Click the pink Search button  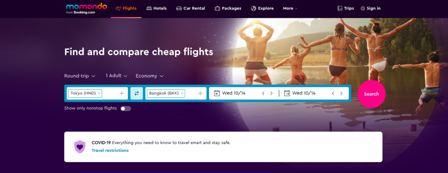pos(371,94)
